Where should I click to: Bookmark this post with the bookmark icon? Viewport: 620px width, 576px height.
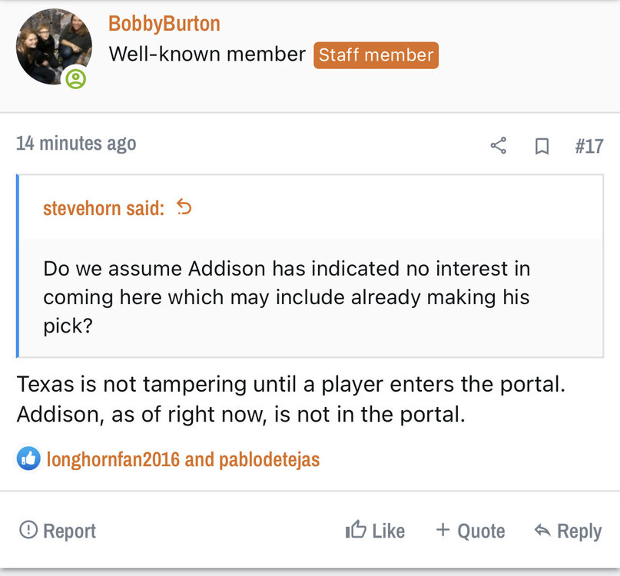(x=542, y=145)
